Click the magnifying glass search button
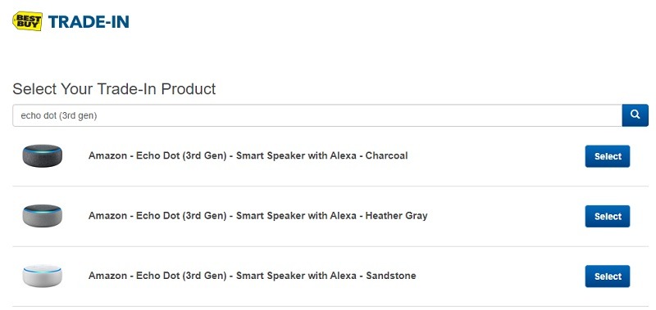This screenshot has width=656, height=310. (635, 115)
